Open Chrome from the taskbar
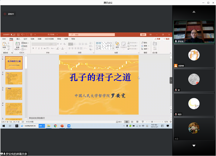Image resolution: width=216 pixels, height=156 pixels. [x=55, y=126]
